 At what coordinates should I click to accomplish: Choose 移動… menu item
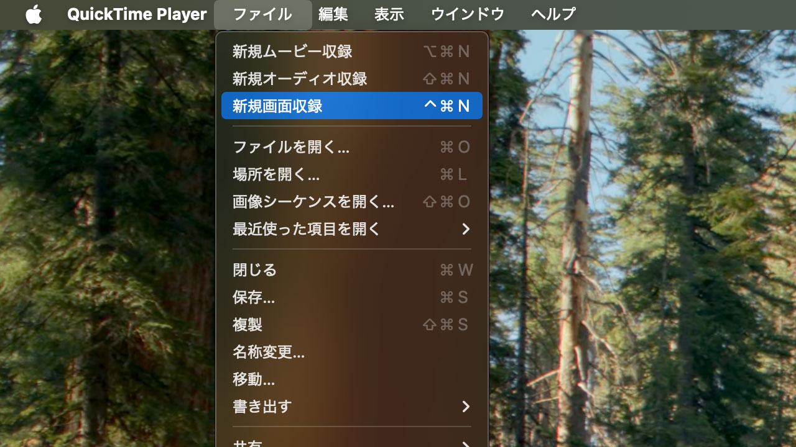(x=352, y=379)
